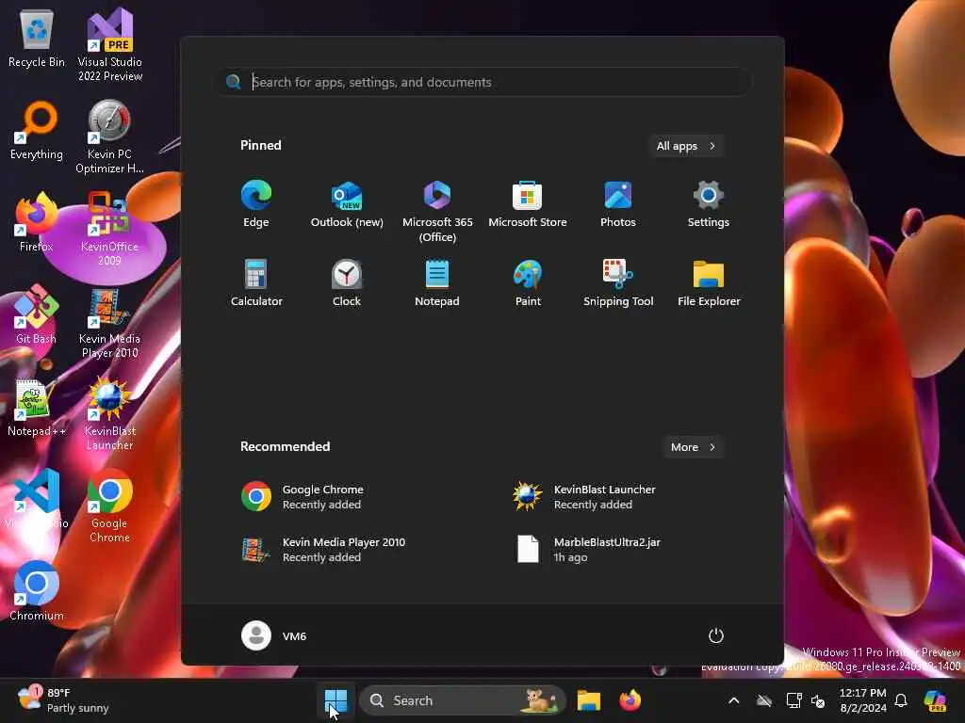Open clock showing 12:17 PM
Screen dimensions: 965x723
click(x=863, y=700)
